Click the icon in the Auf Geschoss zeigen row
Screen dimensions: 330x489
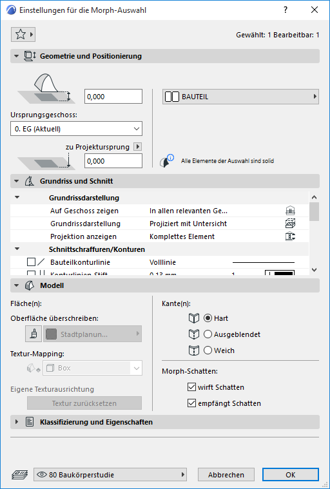pos(290,211)
